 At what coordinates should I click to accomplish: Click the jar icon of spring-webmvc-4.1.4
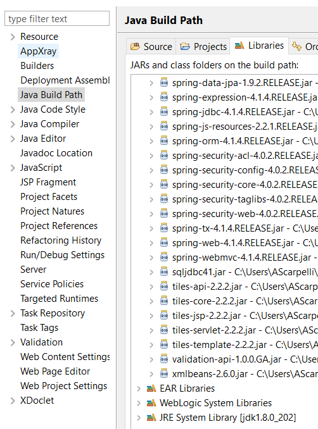coord(164,257)
